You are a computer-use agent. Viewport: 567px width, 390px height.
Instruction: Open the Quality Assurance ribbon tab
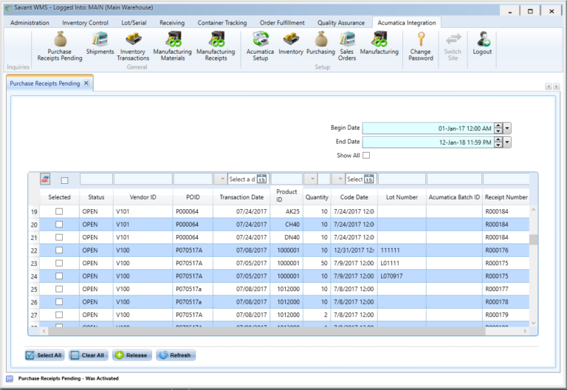[341, 23]
